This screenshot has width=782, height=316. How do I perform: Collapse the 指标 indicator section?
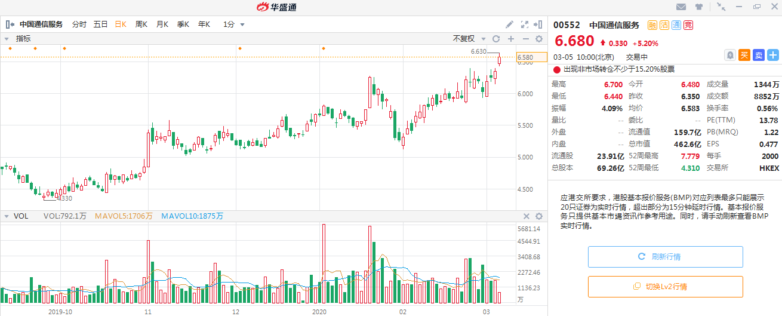click(x=7, y=39)
